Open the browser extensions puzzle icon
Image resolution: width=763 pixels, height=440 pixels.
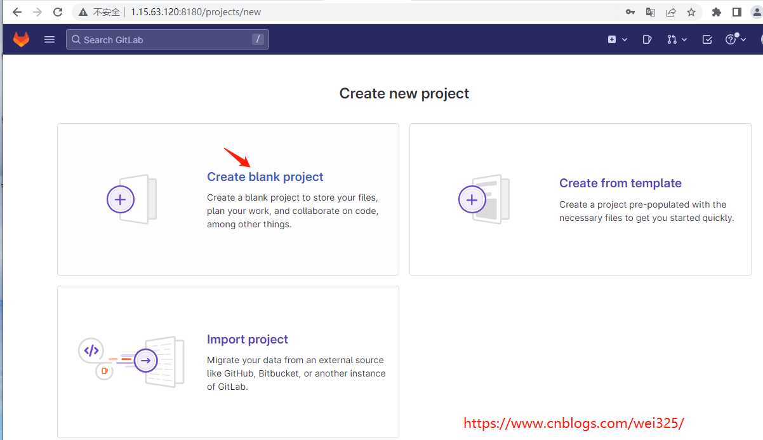click(x=717, y=12)
